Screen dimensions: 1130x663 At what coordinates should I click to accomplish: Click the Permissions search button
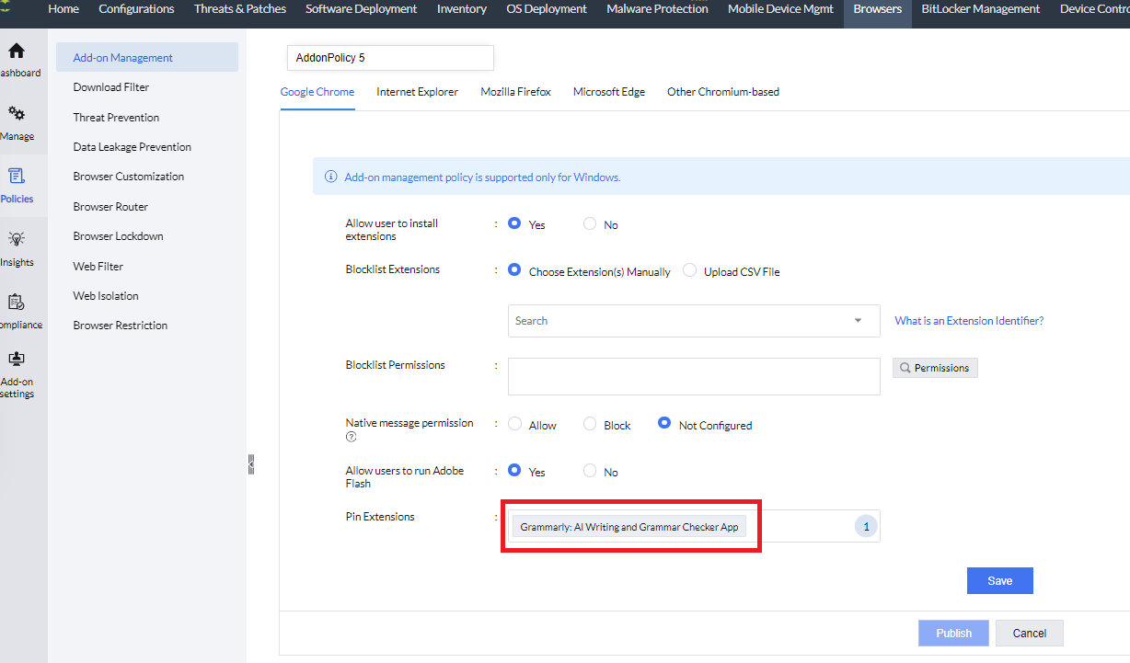(935, 368)
